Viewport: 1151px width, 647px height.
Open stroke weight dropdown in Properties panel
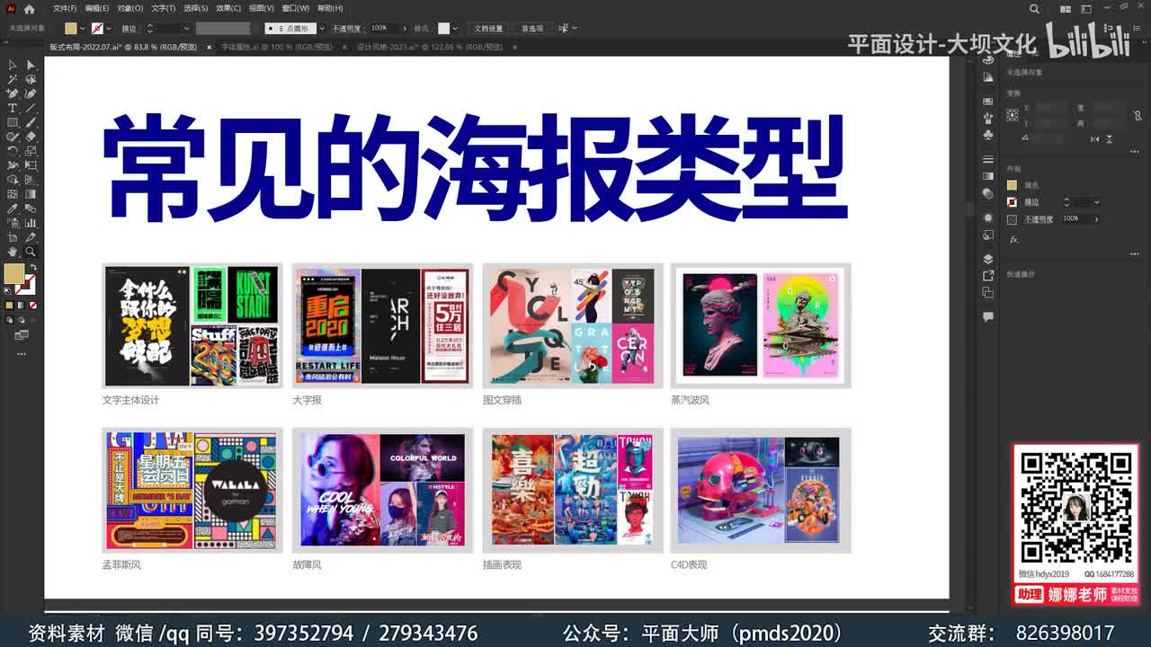(x=1096, y=202)
